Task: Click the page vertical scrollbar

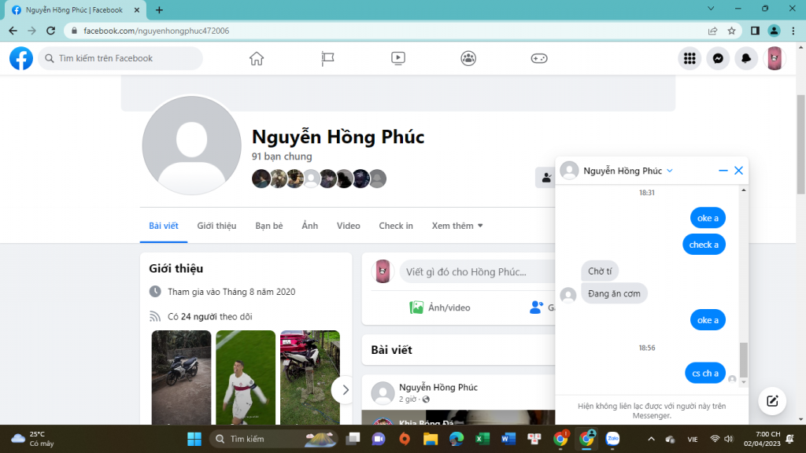Action: [x=801, y=145]
